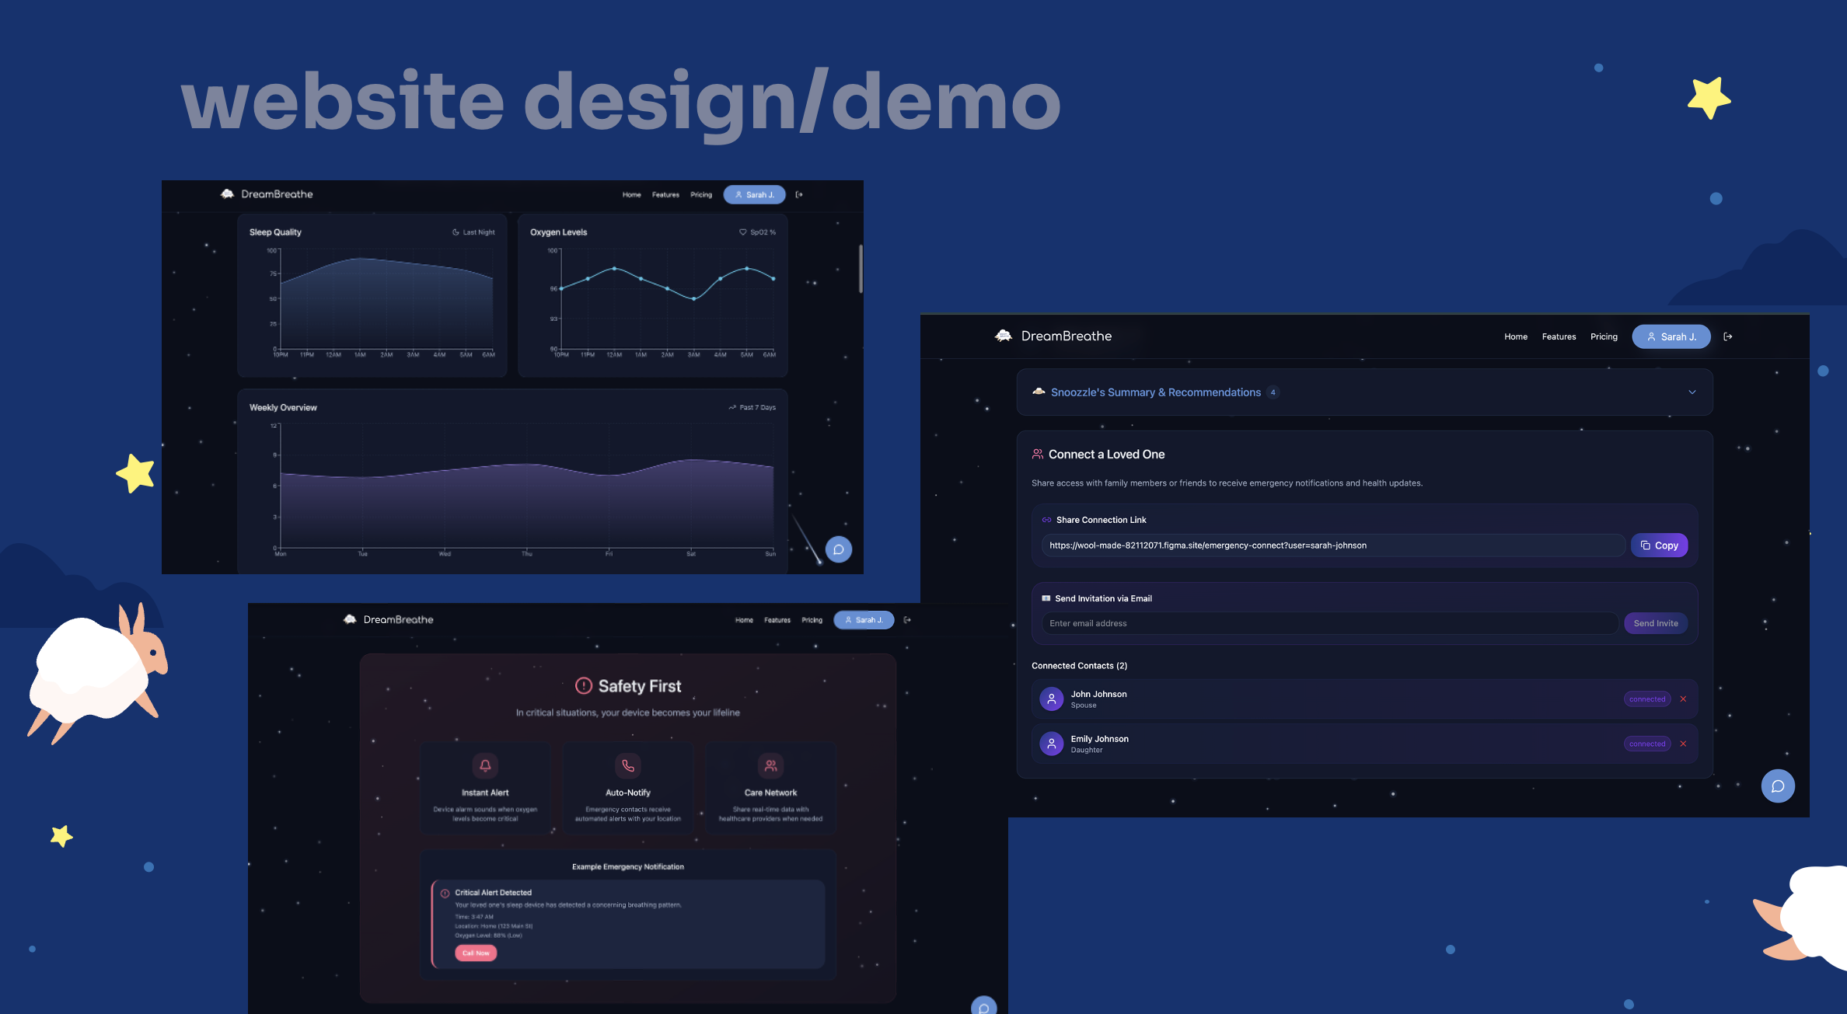Open Sarah J. profile in dashboard header
The width and height of the screenshot is (1847, 1014).
[754, 195]
